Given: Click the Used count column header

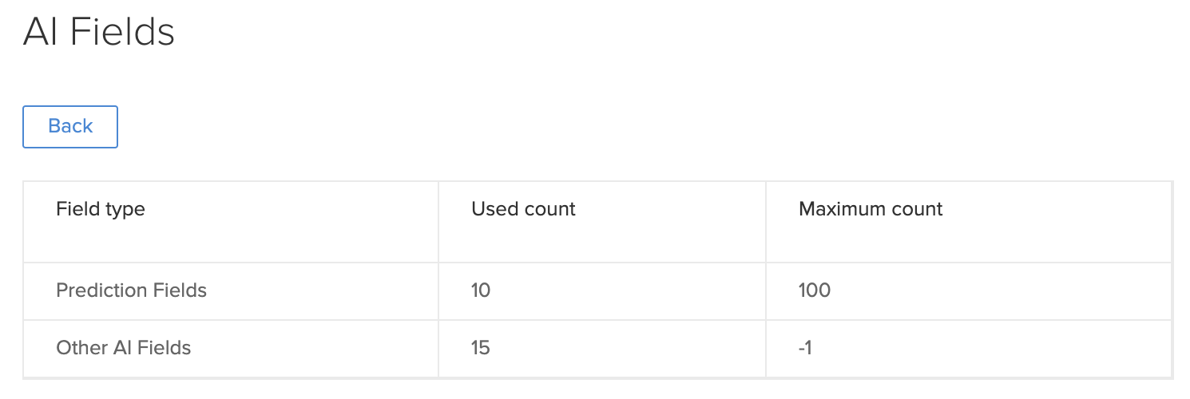Looking at the screenshot, I should click(523, 209).
